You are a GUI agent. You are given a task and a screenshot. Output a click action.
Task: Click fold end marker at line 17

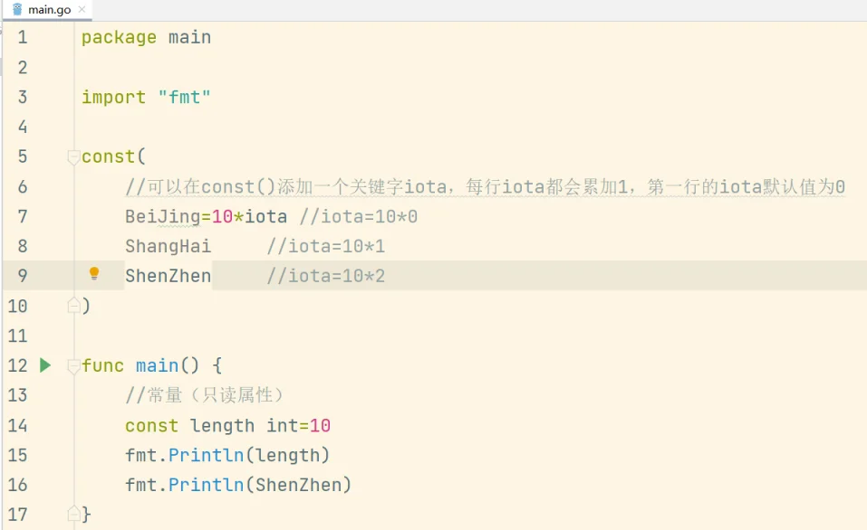coord(73,514)
